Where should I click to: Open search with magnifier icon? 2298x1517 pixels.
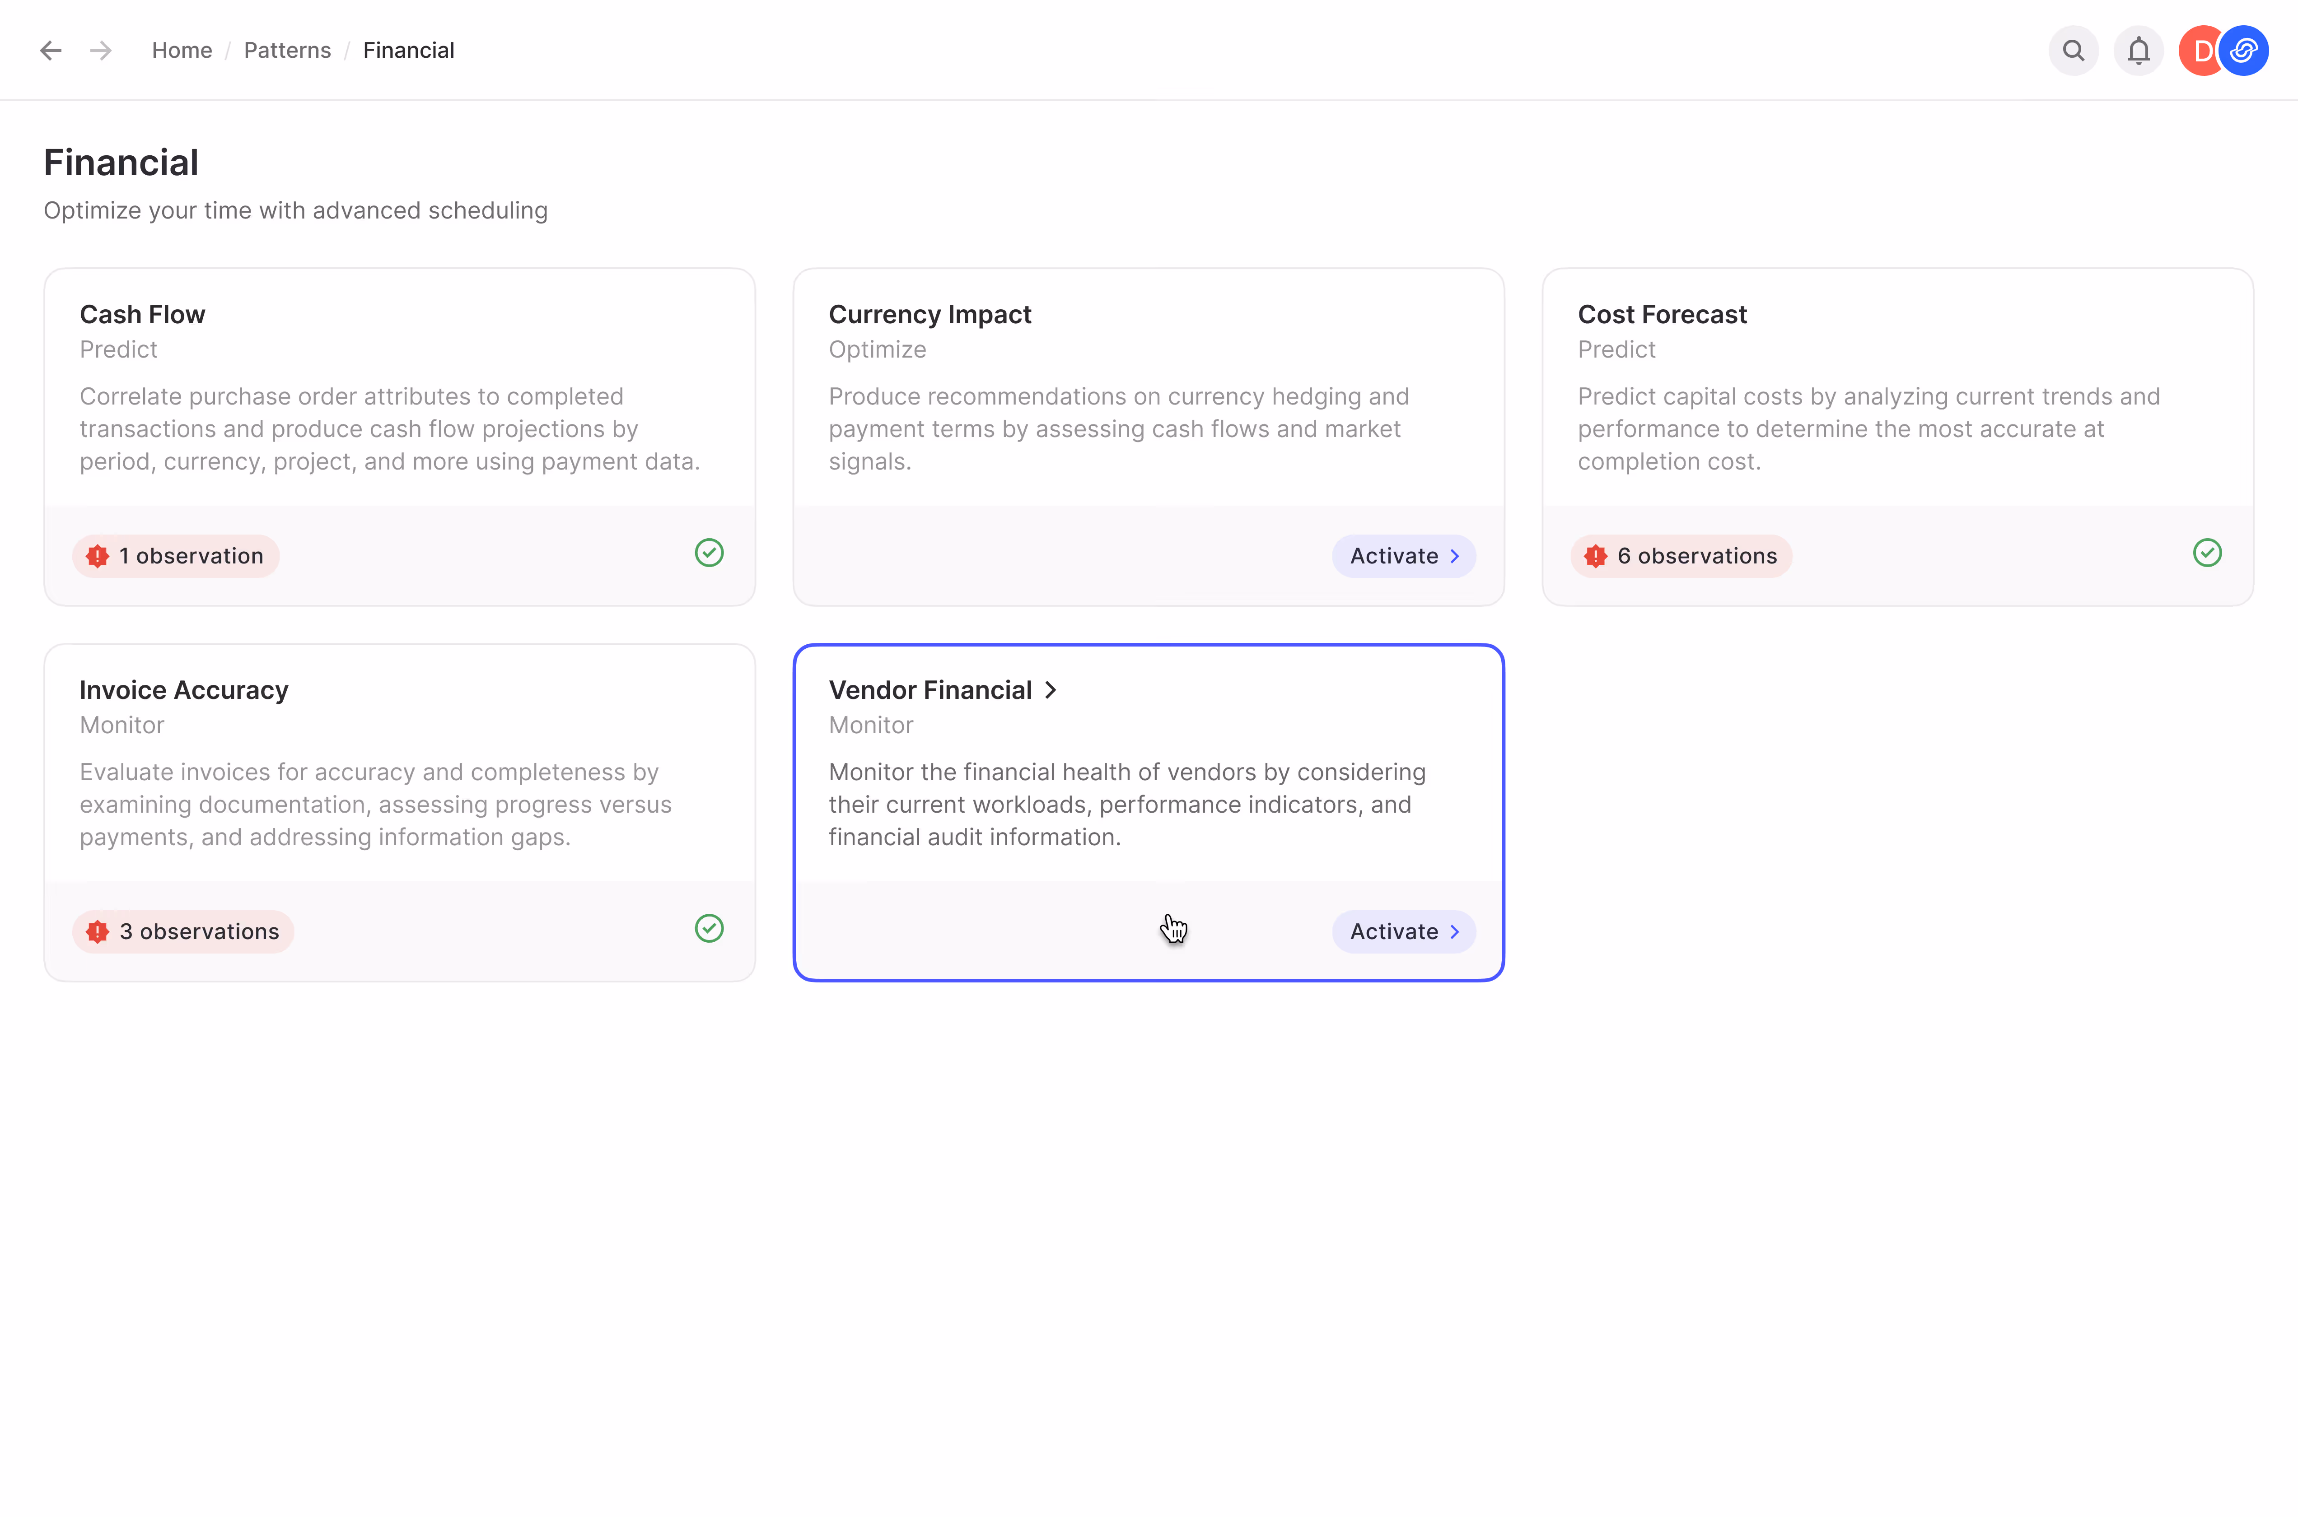[2073, 50]
